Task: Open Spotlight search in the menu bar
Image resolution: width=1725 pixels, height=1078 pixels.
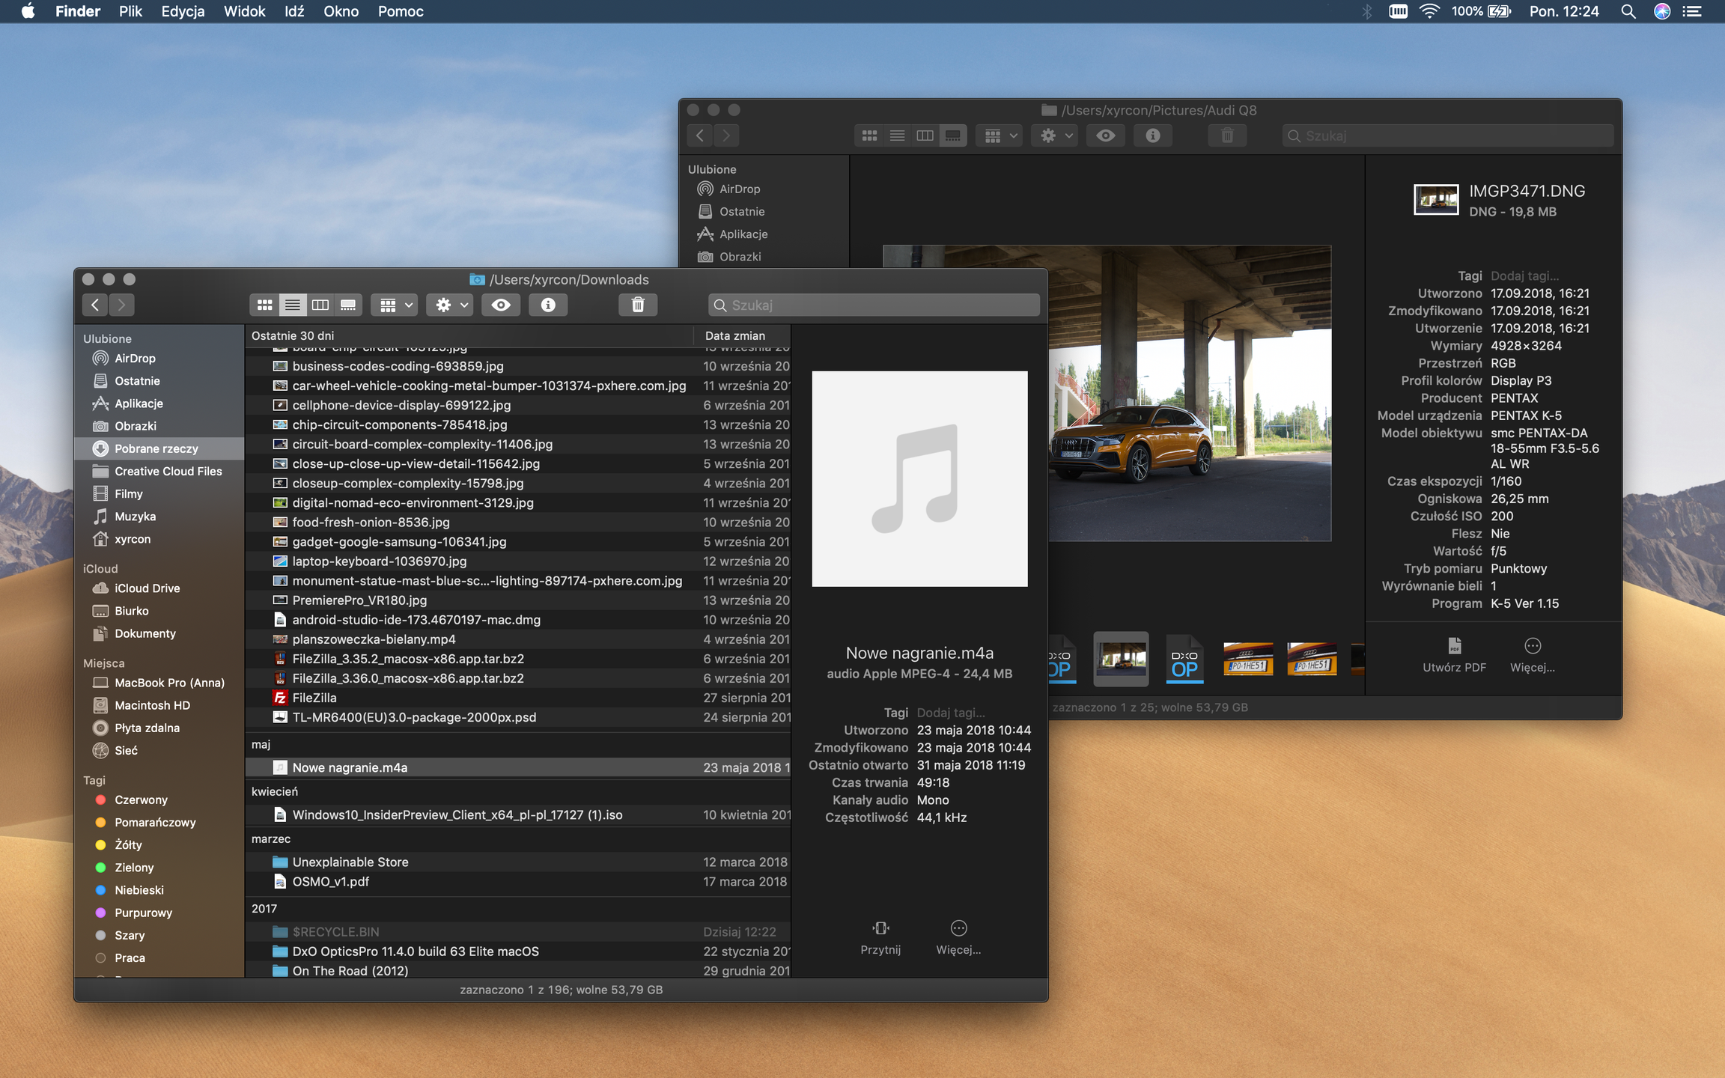Action: coord(1628,11)
